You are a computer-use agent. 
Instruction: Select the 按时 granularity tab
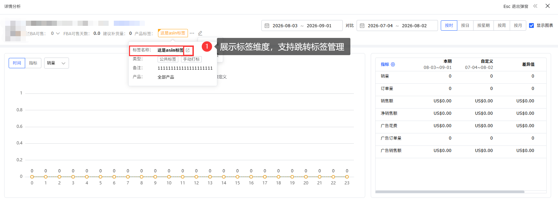pyautogui.click(x=449, y=26)
